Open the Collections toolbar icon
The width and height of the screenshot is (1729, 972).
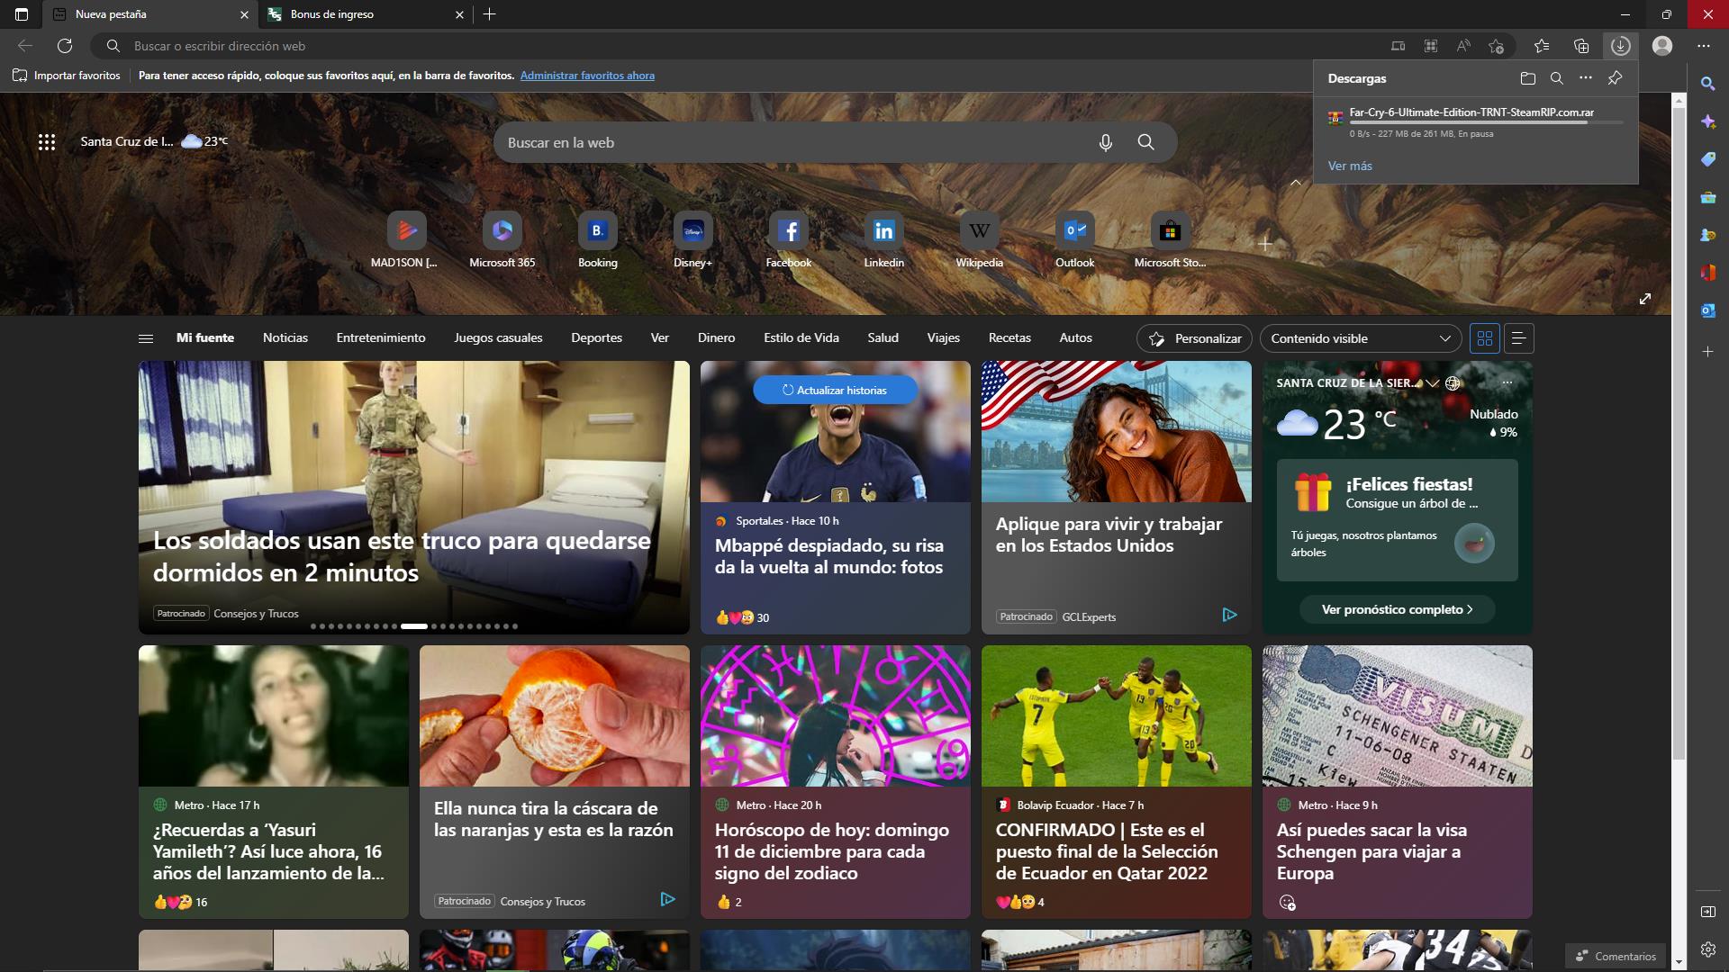tap(1581, 46)
